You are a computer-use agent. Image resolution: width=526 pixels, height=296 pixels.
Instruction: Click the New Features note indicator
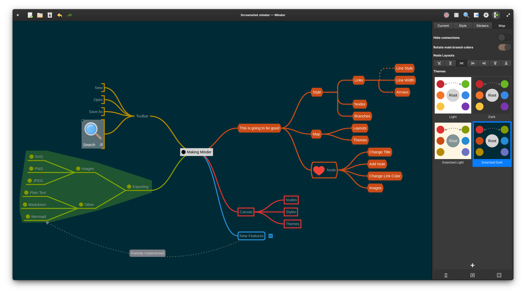tap(270, 236)
